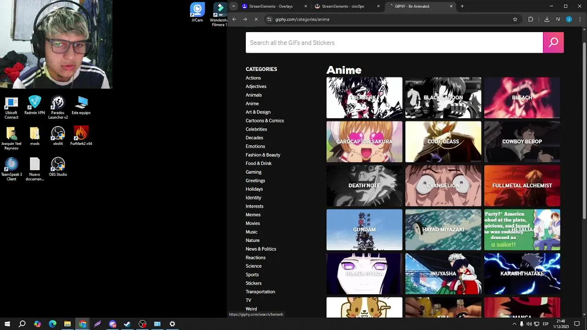Open the Nuevo documento text file on desktop

point(35,170)
